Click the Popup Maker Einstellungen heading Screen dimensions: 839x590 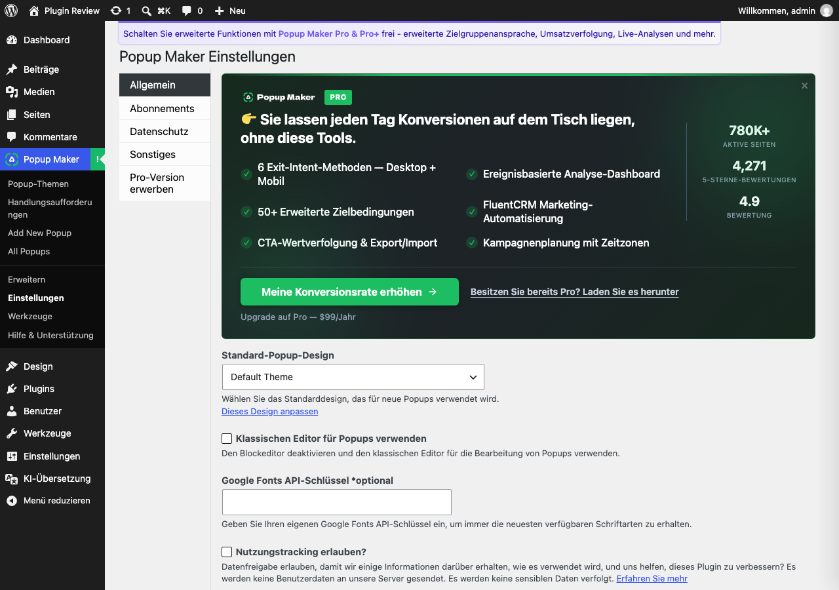207,57
